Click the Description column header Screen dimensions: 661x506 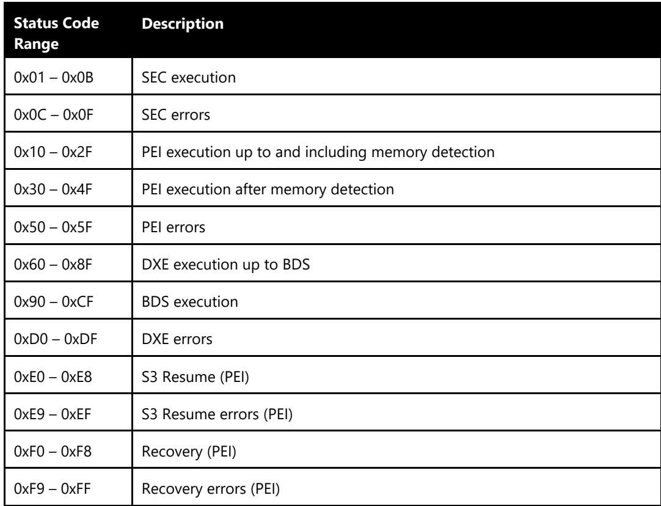tap(183, 23)
